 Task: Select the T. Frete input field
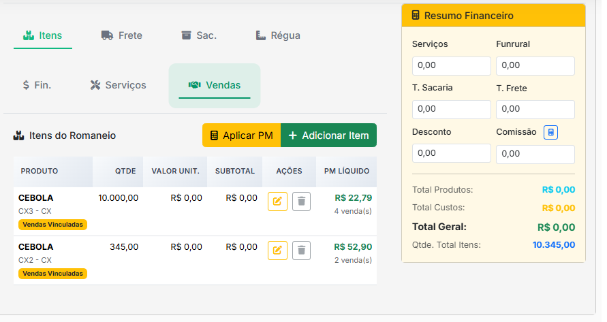535,110
